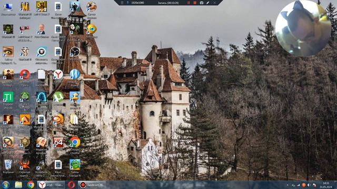Launch the red 64 application shortcut
This screenshot has width=337, height=189.
pos(58,142)
